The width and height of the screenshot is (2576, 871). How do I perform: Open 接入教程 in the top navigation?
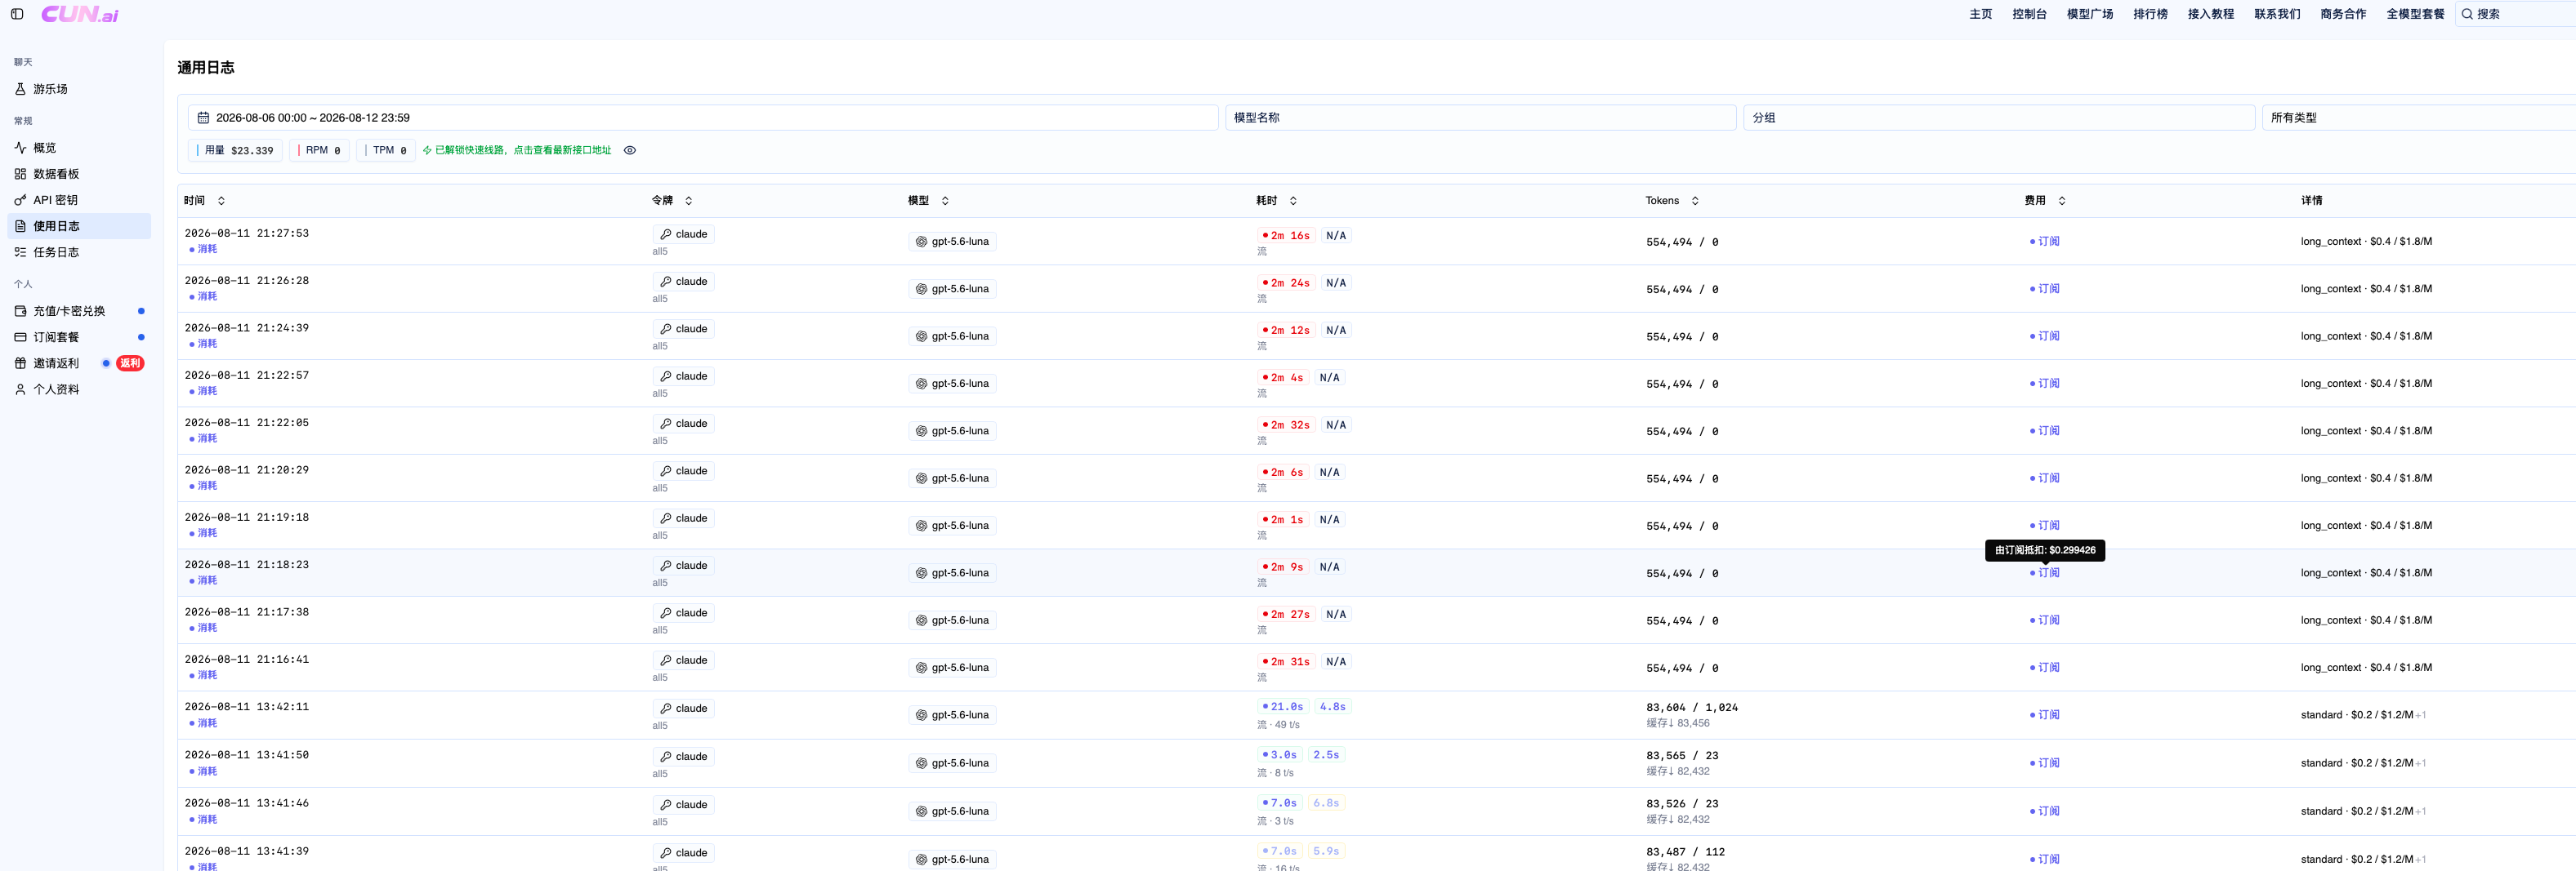(x=2210, y=14)
